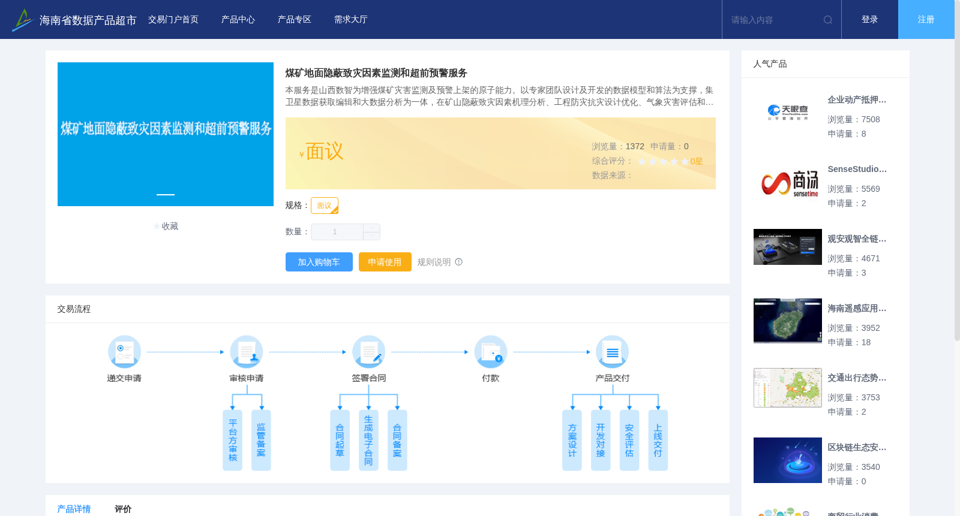Screen dimensions: 960x516
Task: Click the 收藏 star icon
Action: 157,227
